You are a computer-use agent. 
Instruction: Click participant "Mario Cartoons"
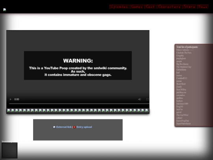point(183,50)
